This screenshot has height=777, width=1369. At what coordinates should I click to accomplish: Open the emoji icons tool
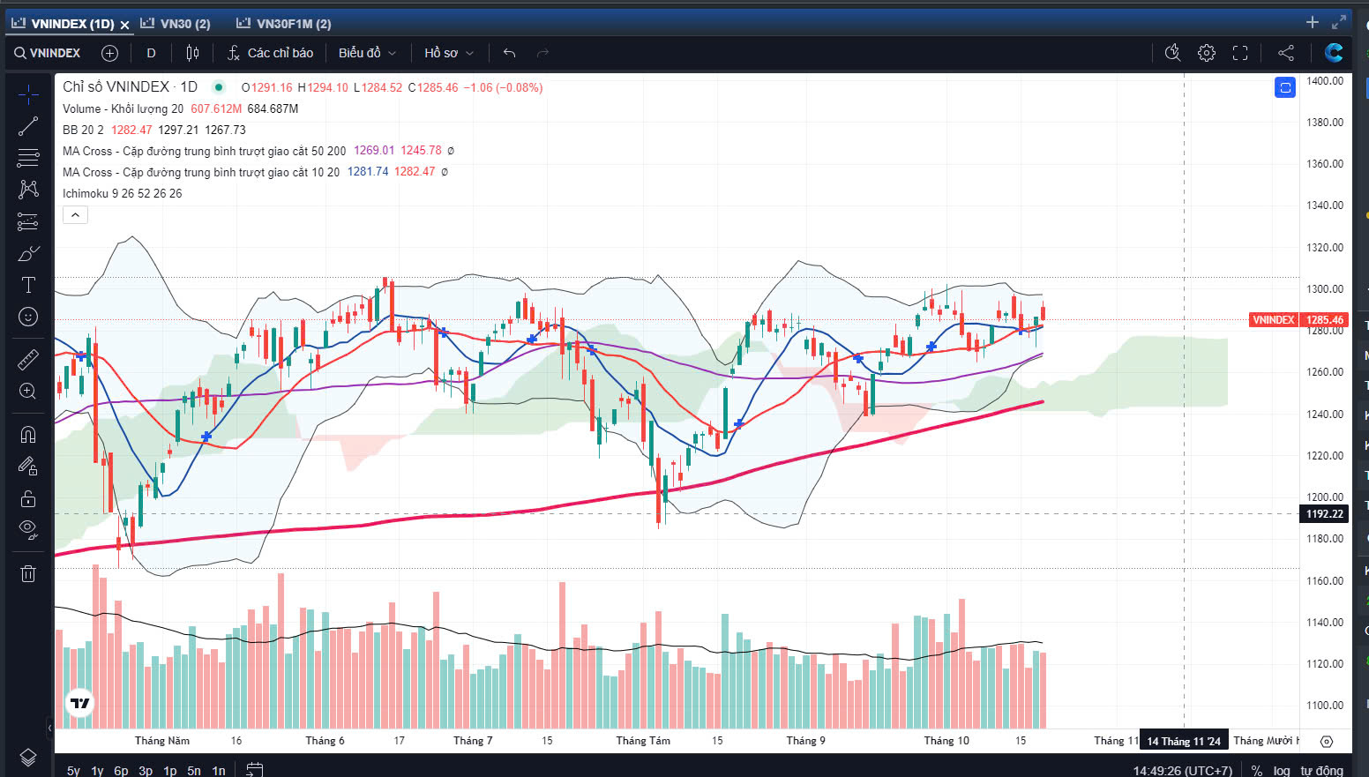pos(28,317)
